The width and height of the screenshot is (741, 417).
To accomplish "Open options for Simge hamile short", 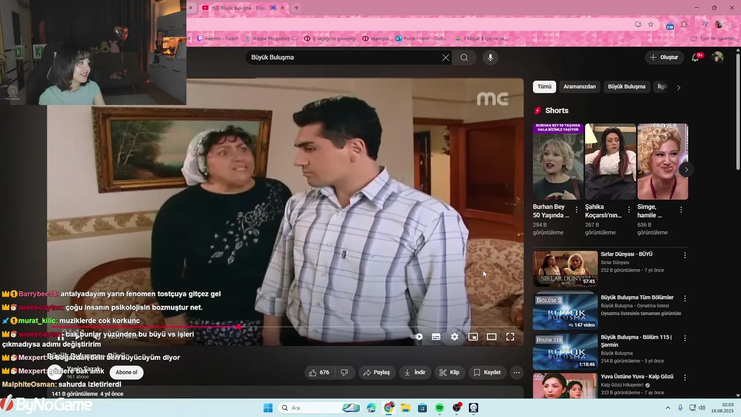I will click(x=681, y=210).
